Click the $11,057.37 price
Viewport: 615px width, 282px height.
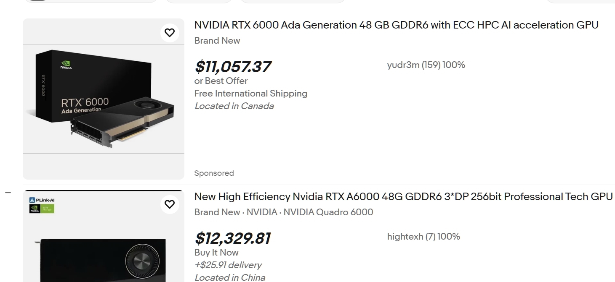(x=232, y=67)
